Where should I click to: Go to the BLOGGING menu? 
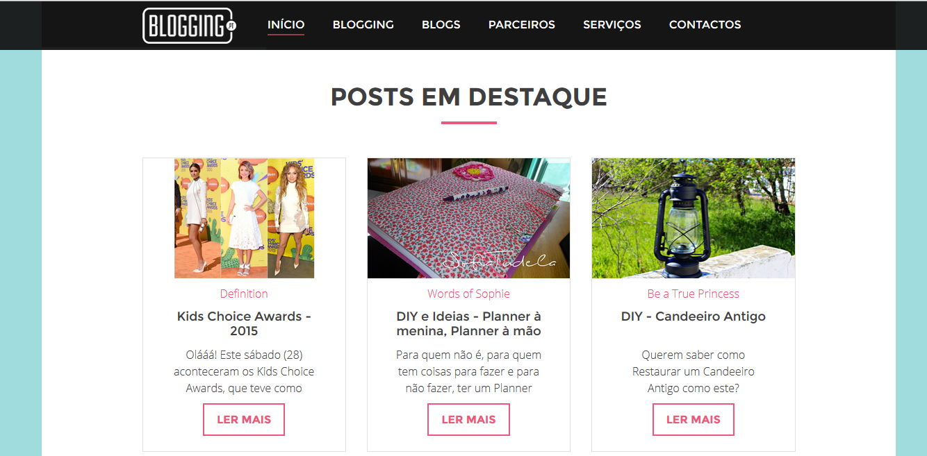click(x=363, y=24)
